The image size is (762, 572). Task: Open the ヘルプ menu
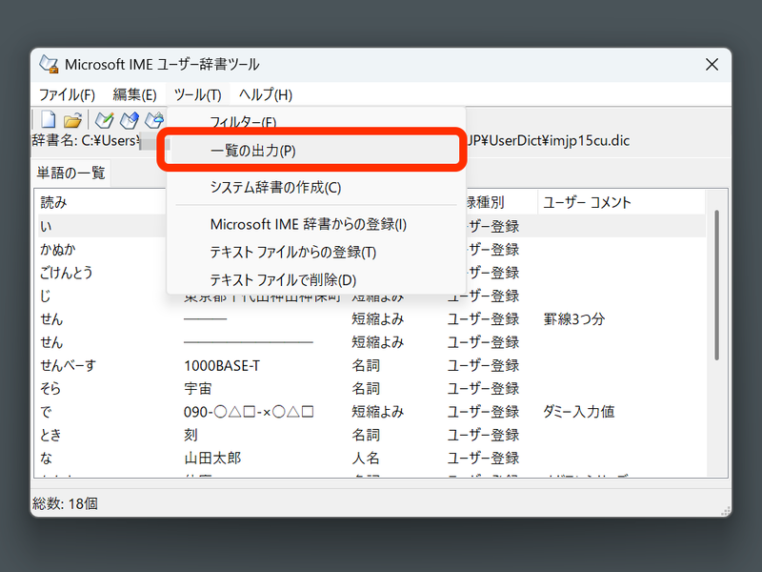click(264, 94)
